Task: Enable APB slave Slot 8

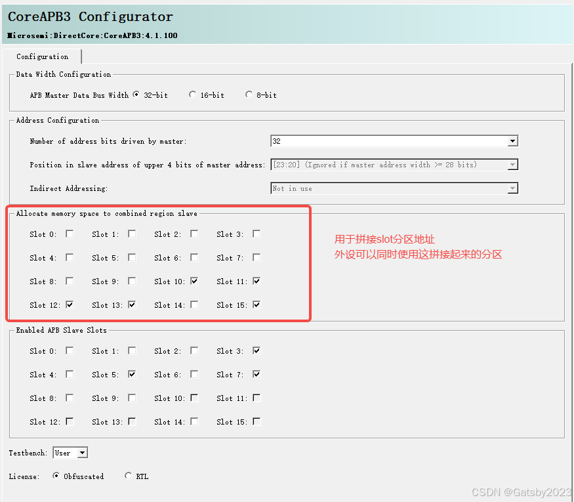Action: [70, 398]
